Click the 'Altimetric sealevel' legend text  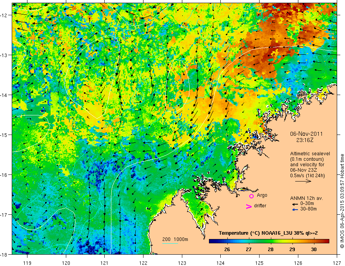(310, 154)
